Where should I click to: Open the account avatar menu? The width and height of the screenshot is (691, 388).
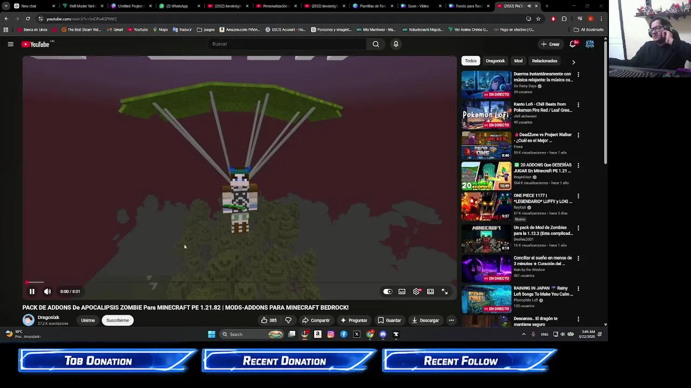590,44
